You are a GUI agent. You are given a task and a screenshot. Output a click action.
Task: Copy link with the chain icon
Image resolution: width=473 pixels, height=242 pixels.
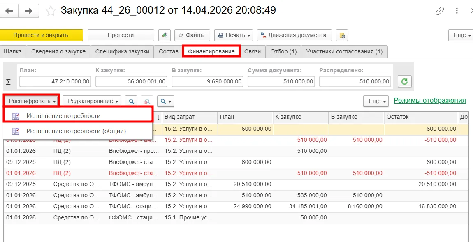440,11
